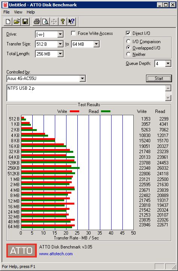Start the benchmark with the Start button
This screenshot has width=178, height=271.
[159, 78]
